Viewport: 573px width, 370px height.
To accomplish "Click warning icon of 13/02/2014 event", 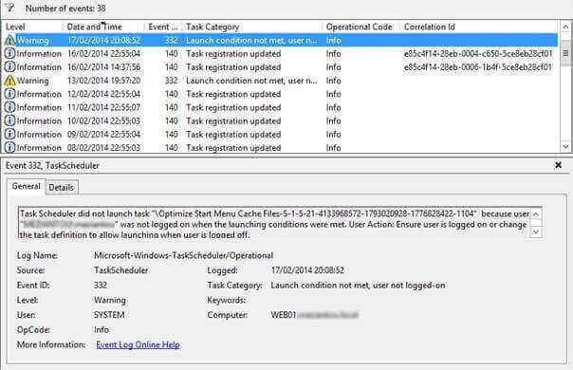I will pyautogui.click(x=9, y=81).
